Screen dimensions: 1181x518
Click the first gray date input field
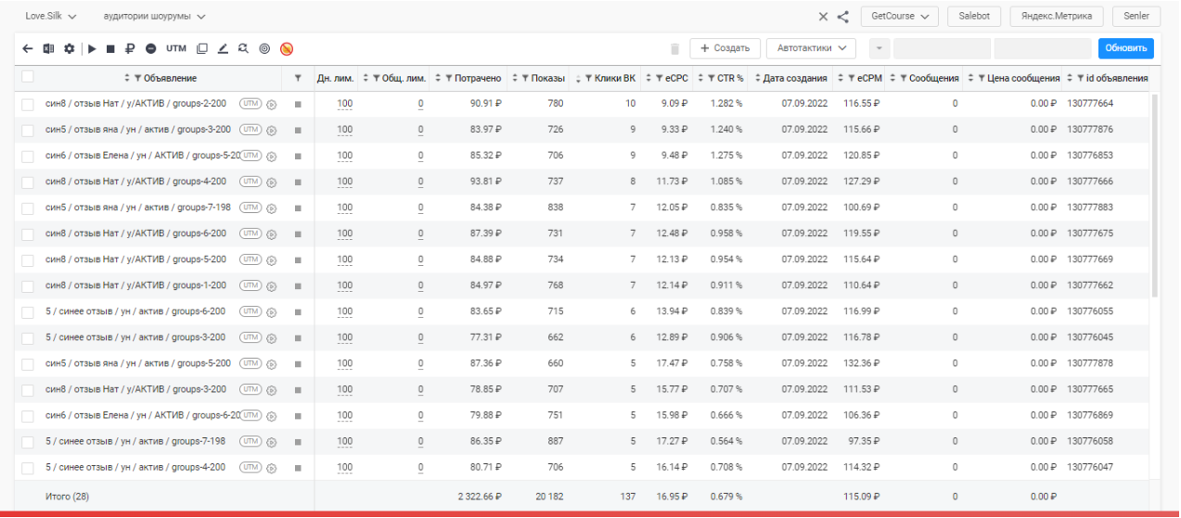942,48
